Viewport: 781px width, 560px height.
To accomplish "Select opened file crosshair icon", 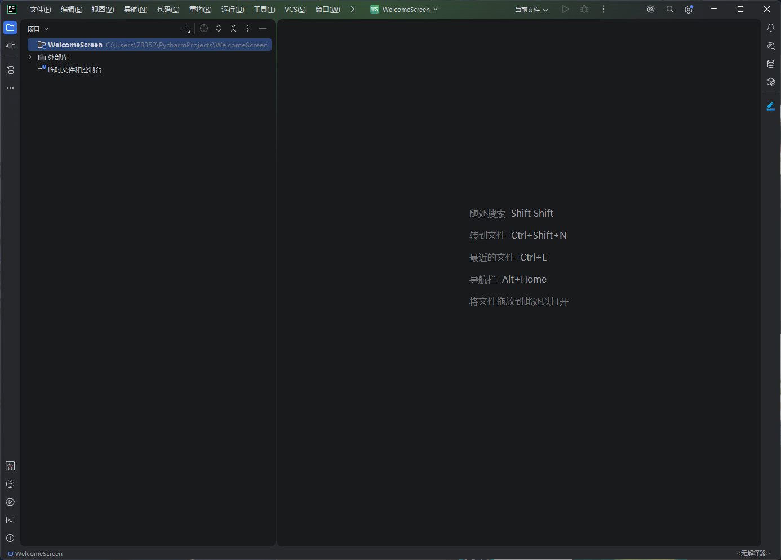I will click(204, 28).
